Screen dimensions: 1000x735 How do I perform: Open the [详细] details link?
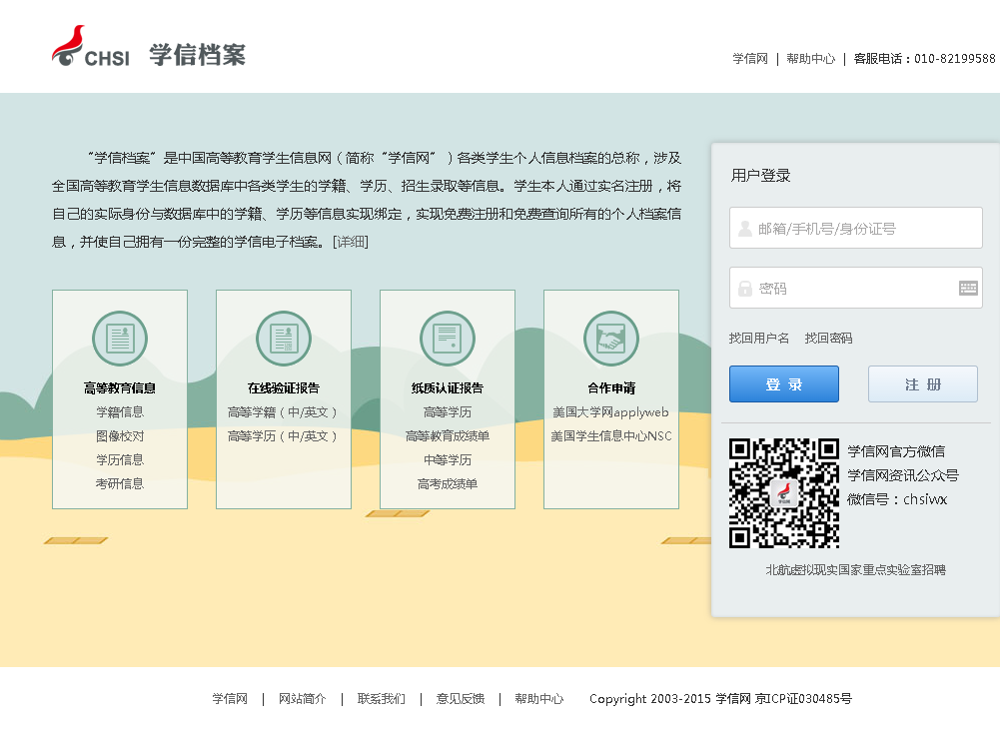(351, 242)
